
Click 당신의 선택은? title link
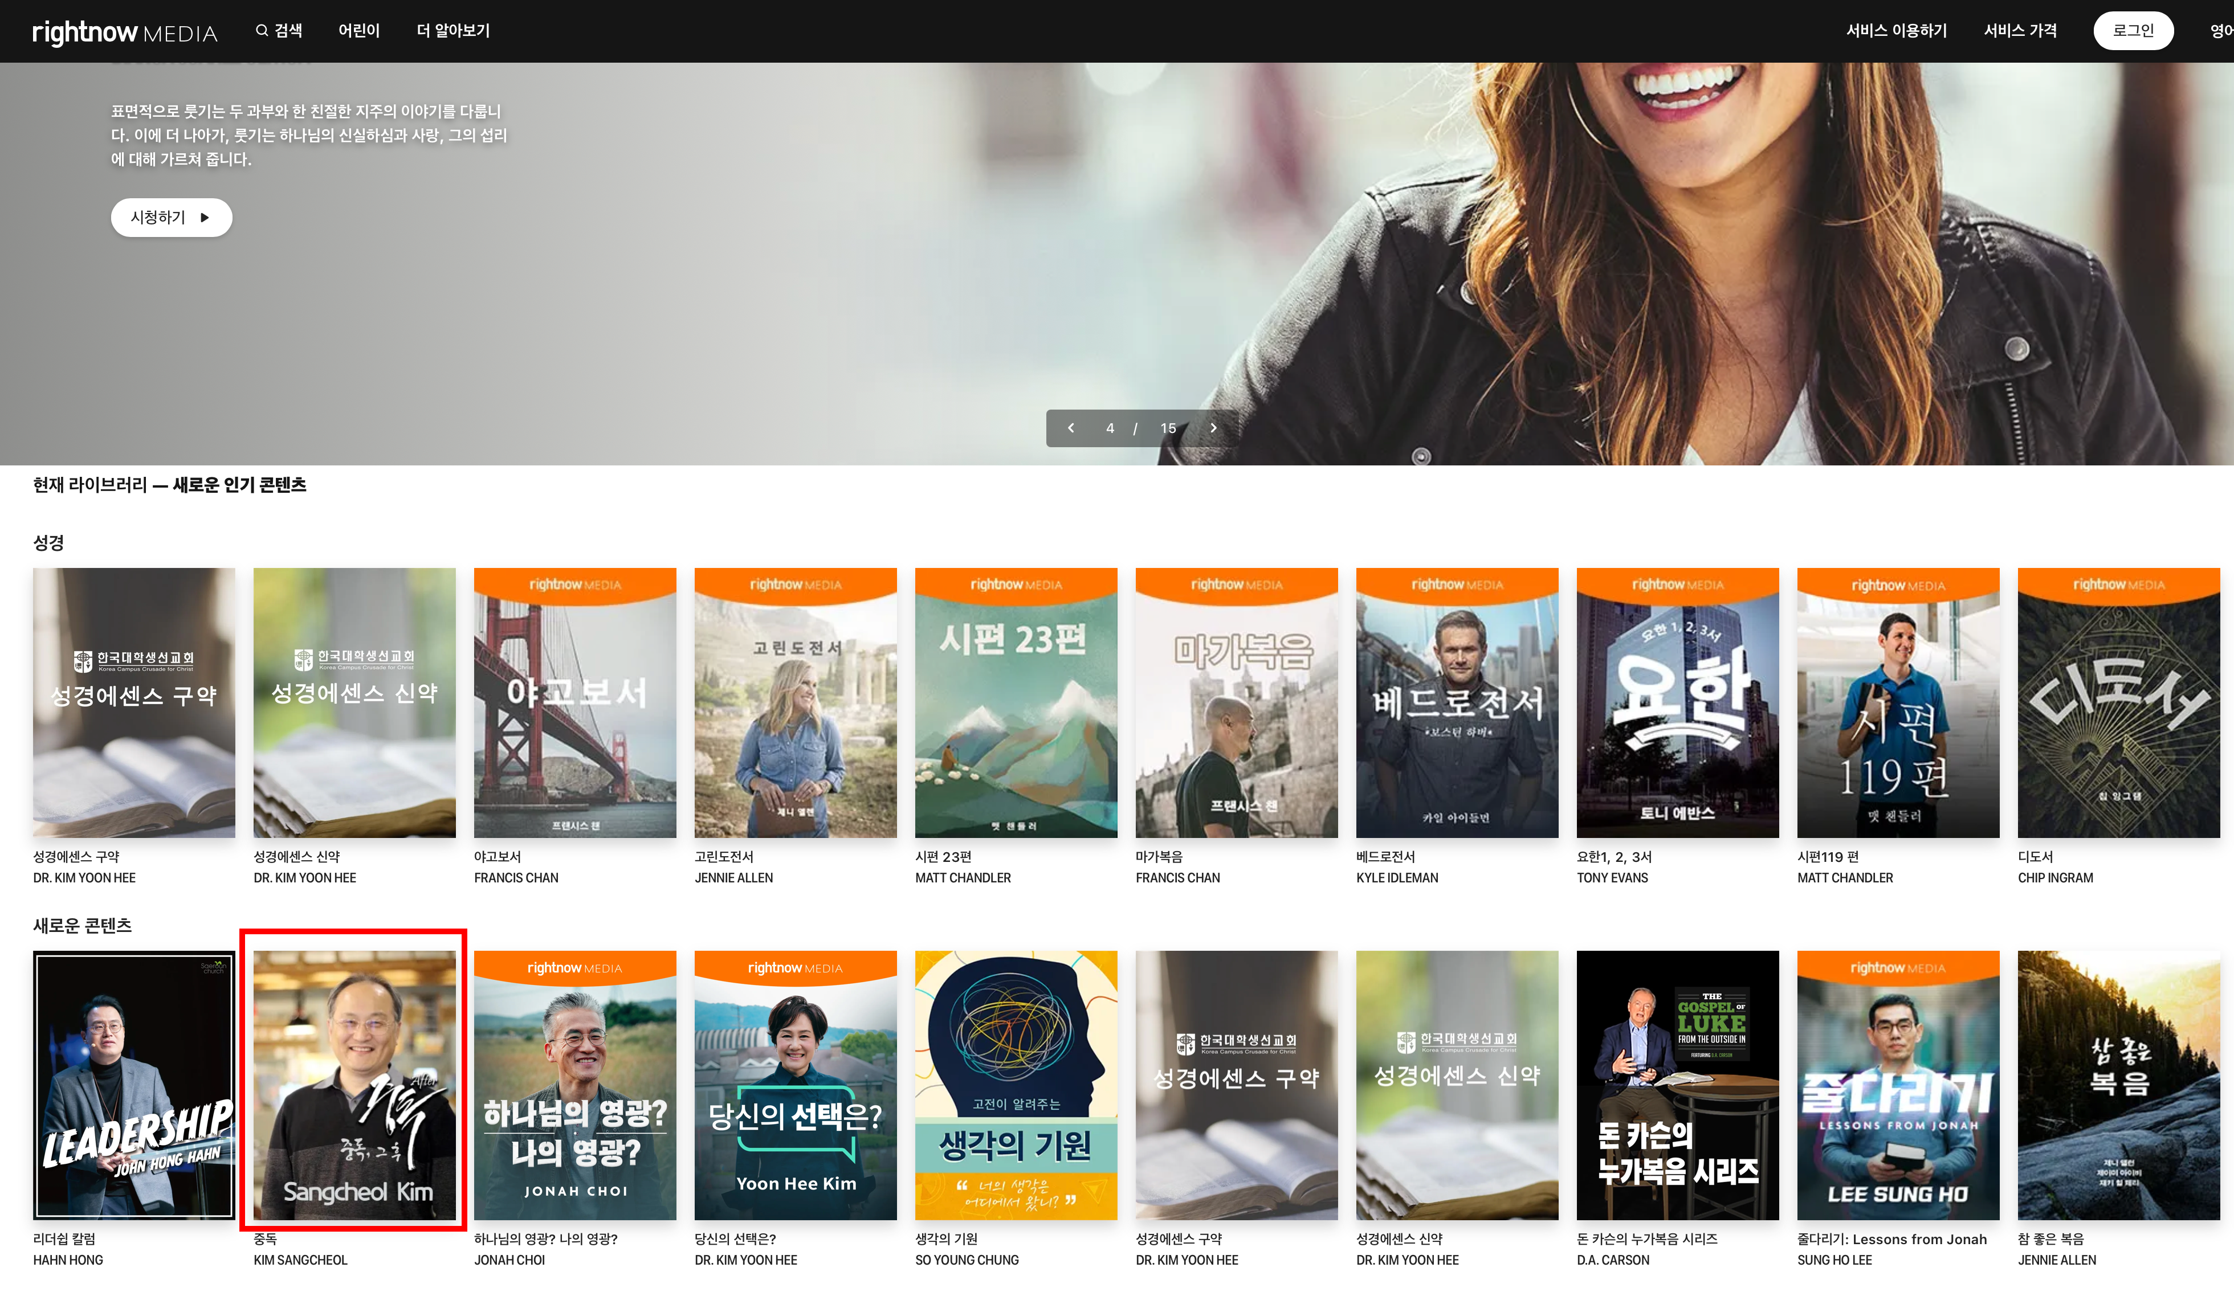tap(736, 1239)
